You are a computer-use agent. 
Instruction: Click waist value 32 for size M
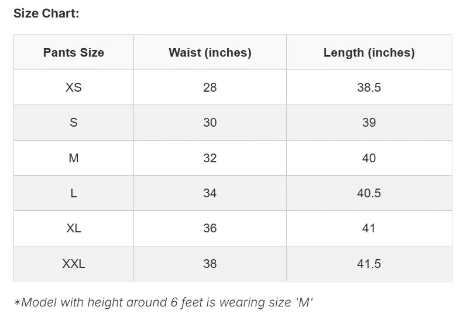tap(210, 158)
